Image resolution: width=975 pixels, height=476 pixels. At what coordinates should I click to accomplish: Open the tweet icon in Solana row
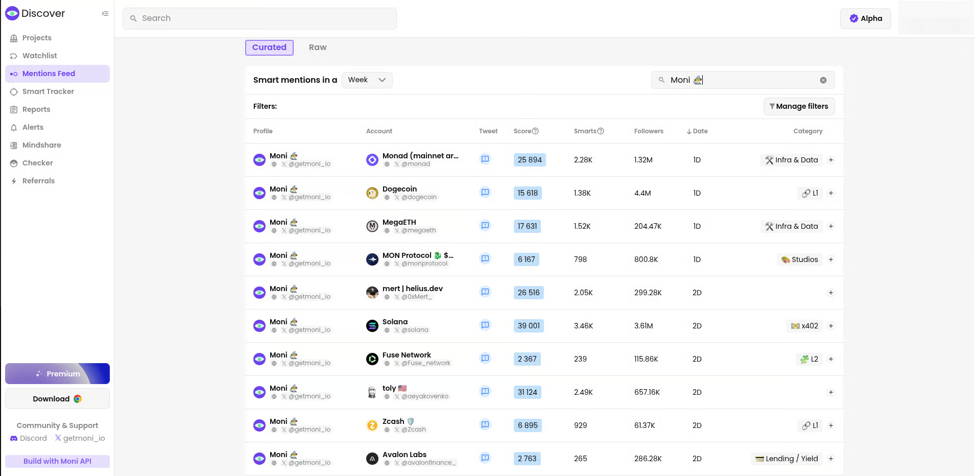point(485,325)
